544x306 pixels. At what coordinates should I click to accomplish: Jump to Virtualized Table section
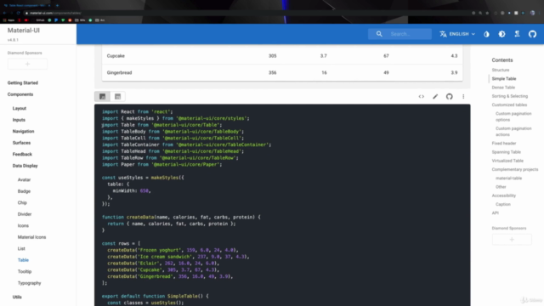(x=507, y=161)
